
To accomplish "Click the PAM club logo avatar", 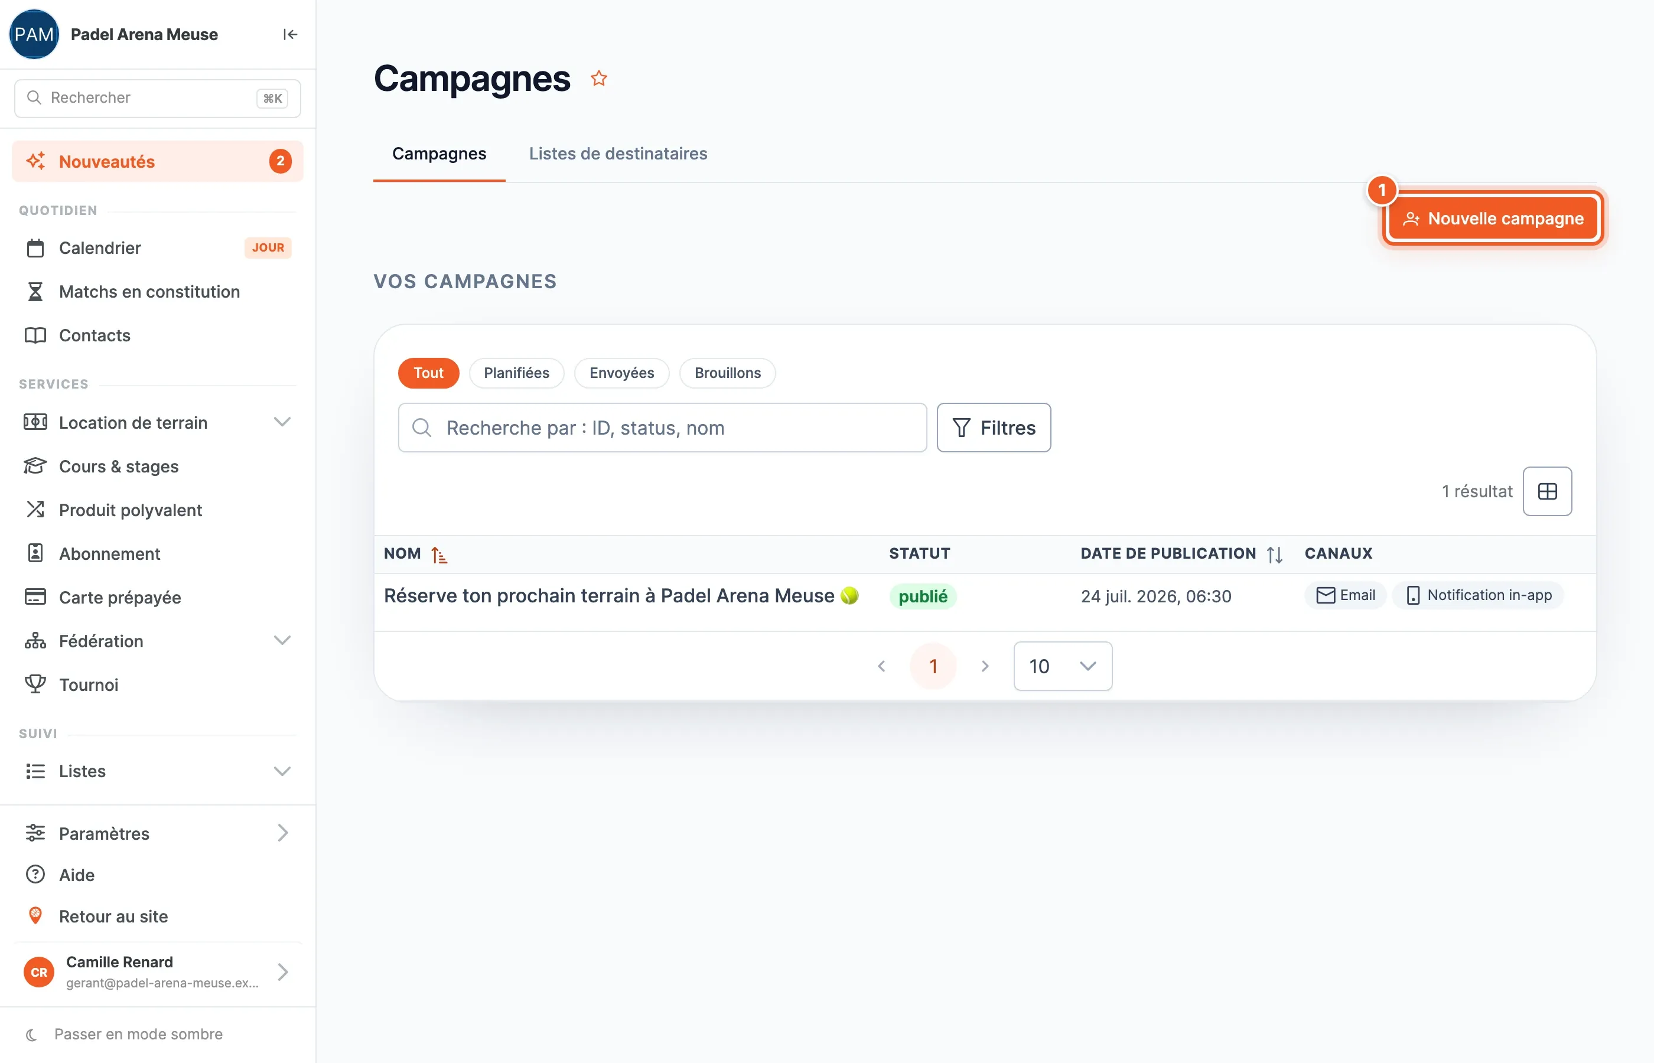I will (x=34, y=34).
